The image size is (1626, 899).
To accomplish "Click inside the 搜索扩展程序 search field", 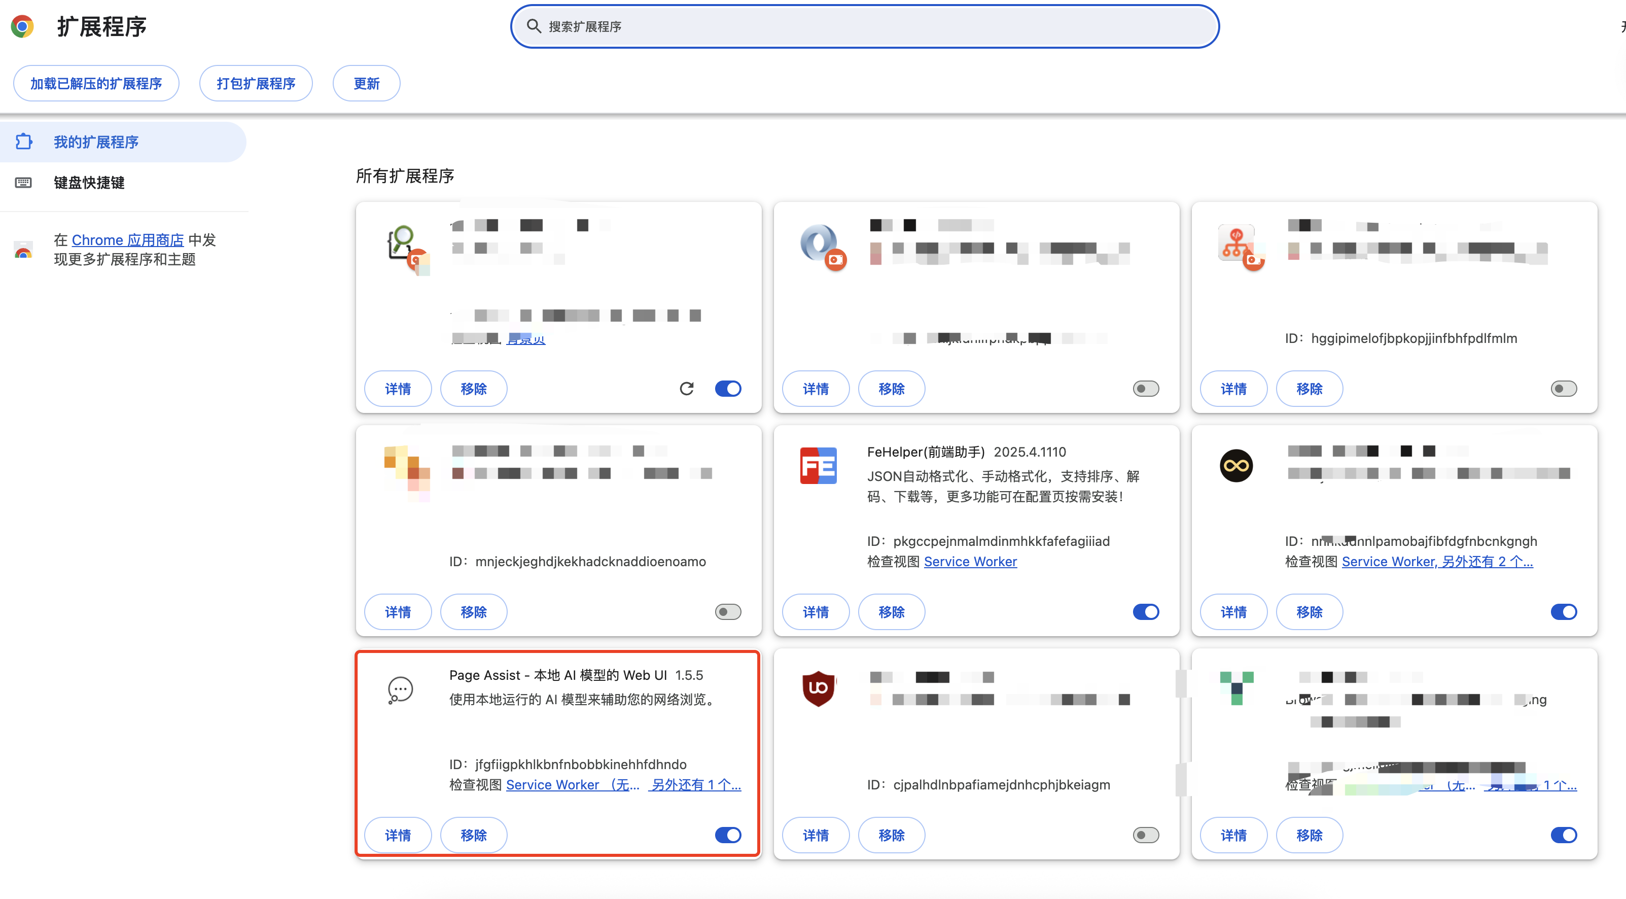I will [x=757, y=26].
